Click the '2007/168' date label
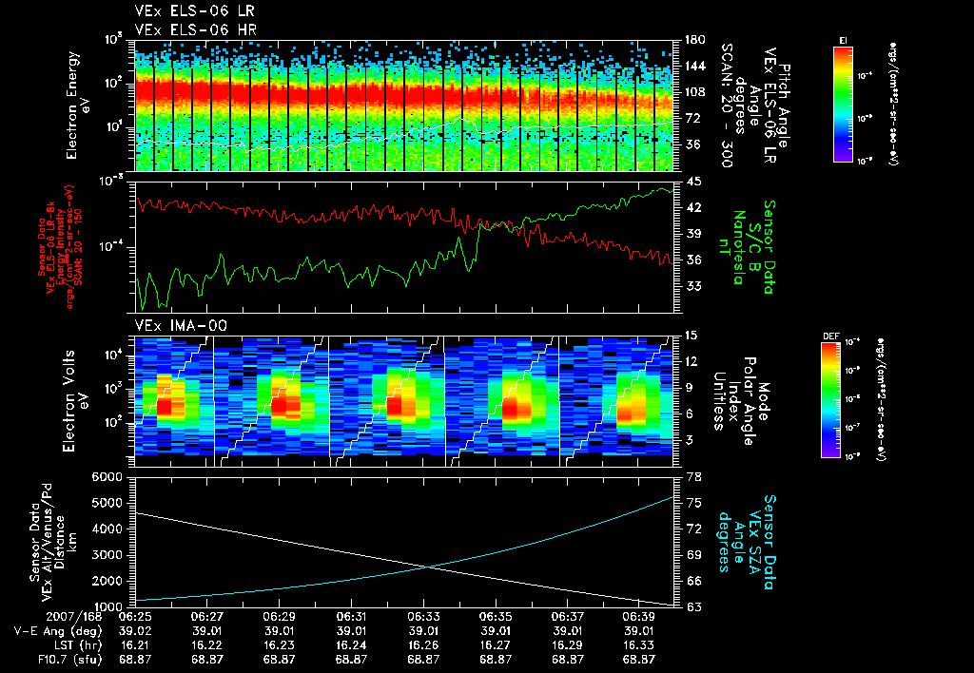Viewport: 974px width, 673px height. click(x=74, y=618)
